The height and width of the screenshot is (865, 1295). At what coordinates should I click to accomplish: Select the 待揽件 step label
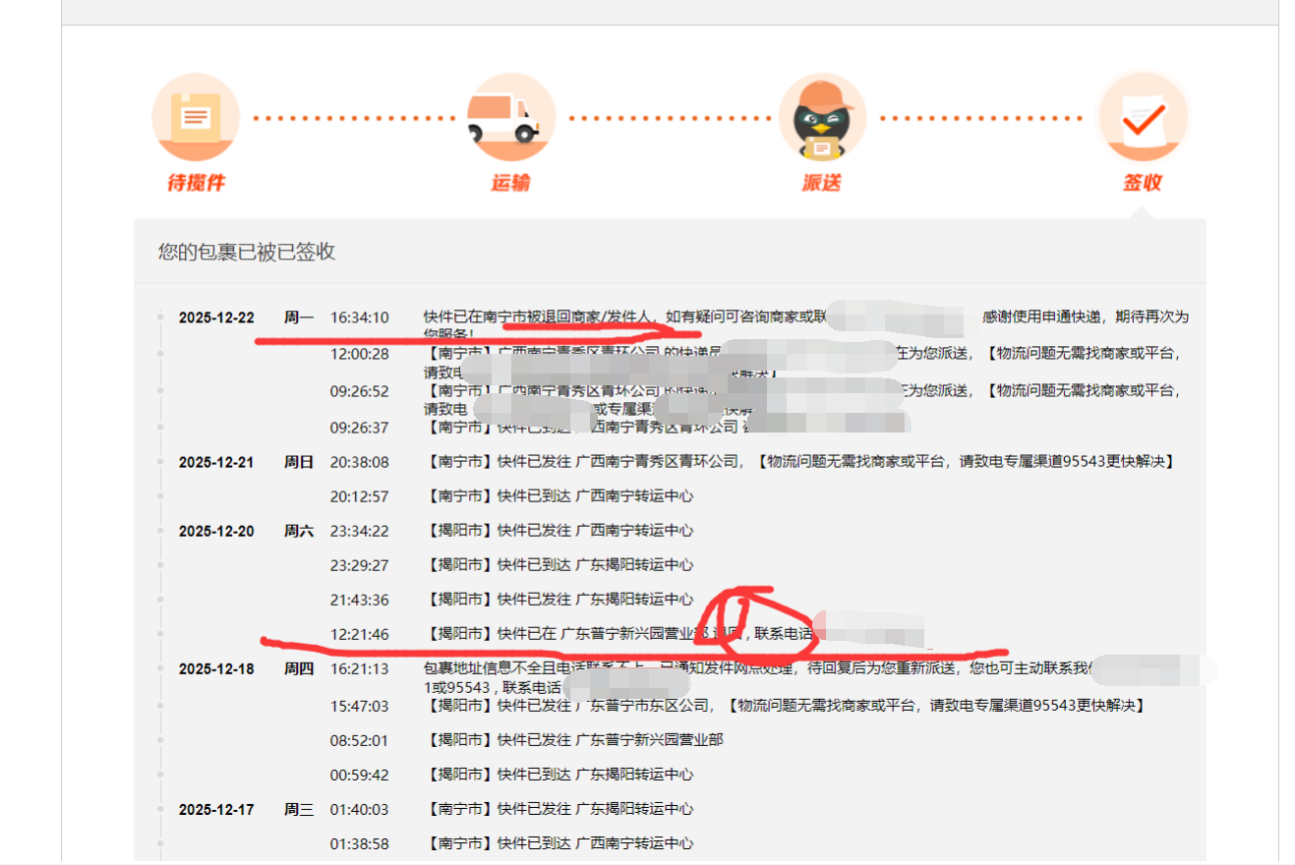click(196, 183)
